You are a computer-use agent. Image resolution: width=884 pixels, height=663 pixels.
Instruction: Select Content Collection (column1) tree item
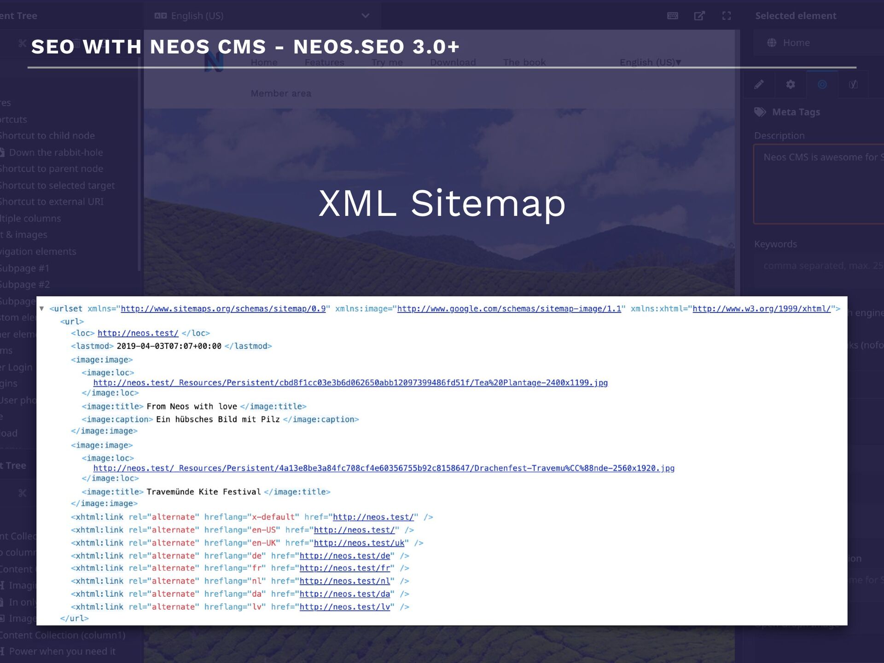[62, 635]
